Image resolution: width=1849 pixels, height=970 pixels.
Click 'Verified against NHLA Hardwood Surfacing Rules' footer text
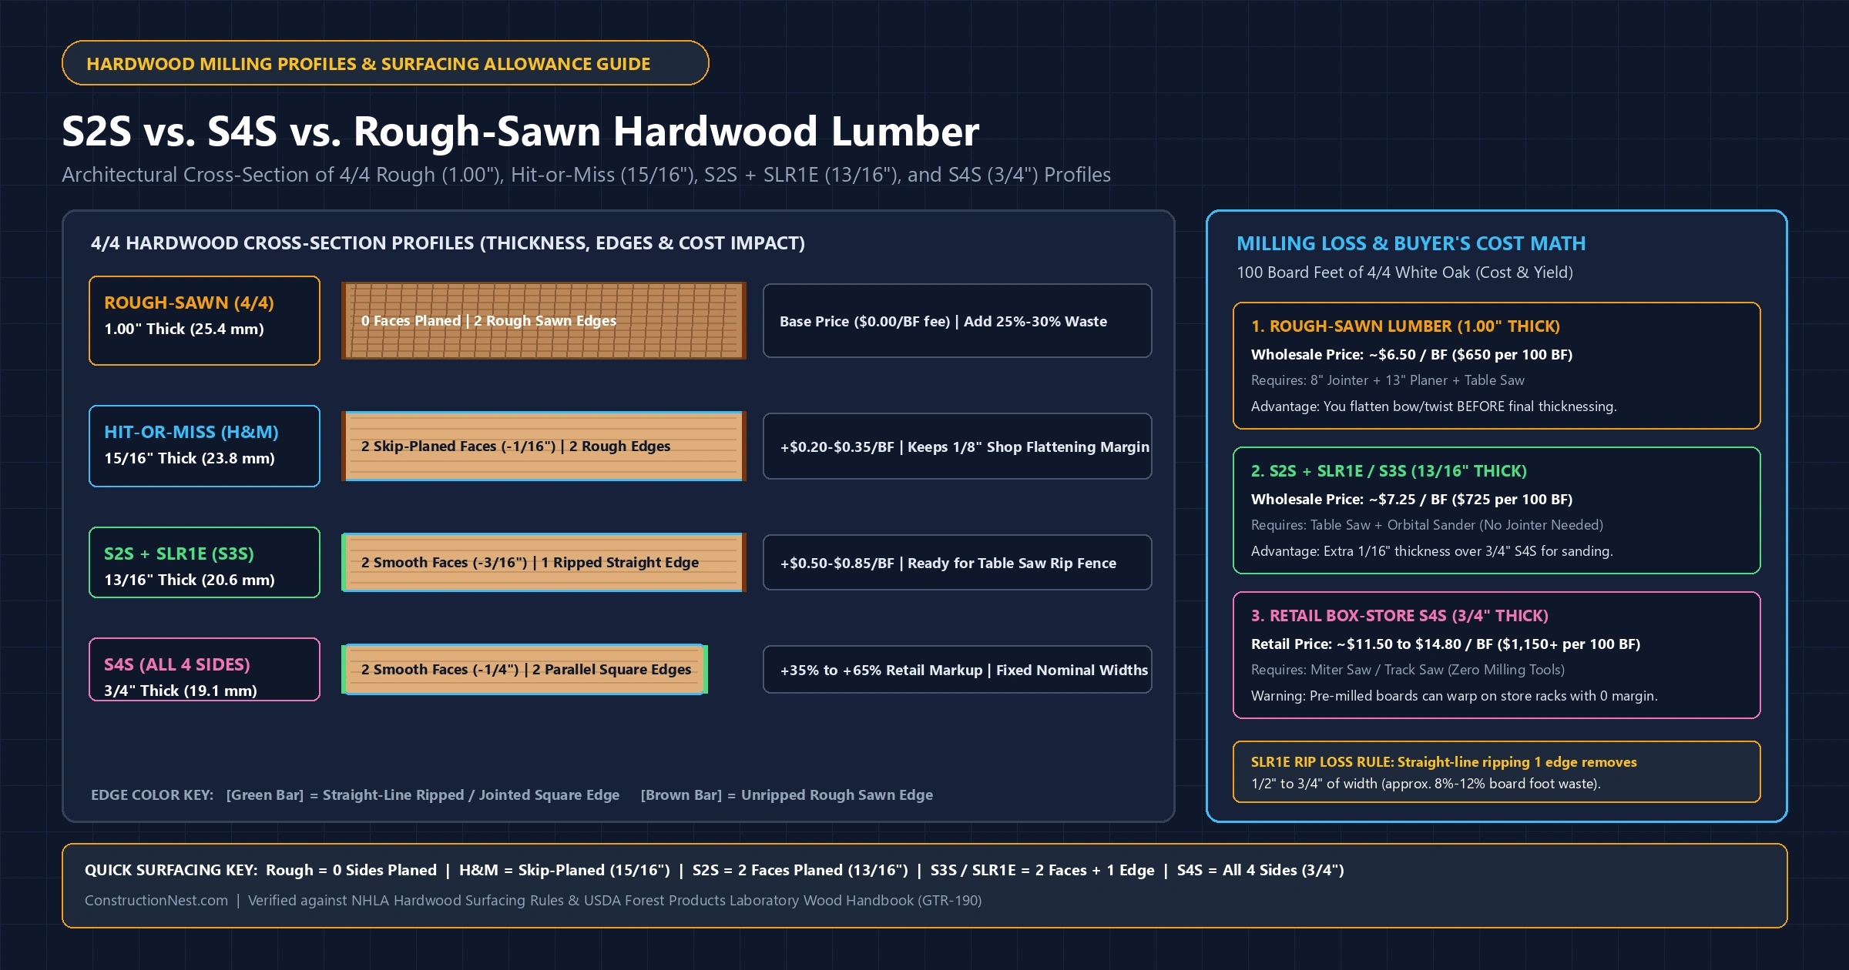[614, 900]
